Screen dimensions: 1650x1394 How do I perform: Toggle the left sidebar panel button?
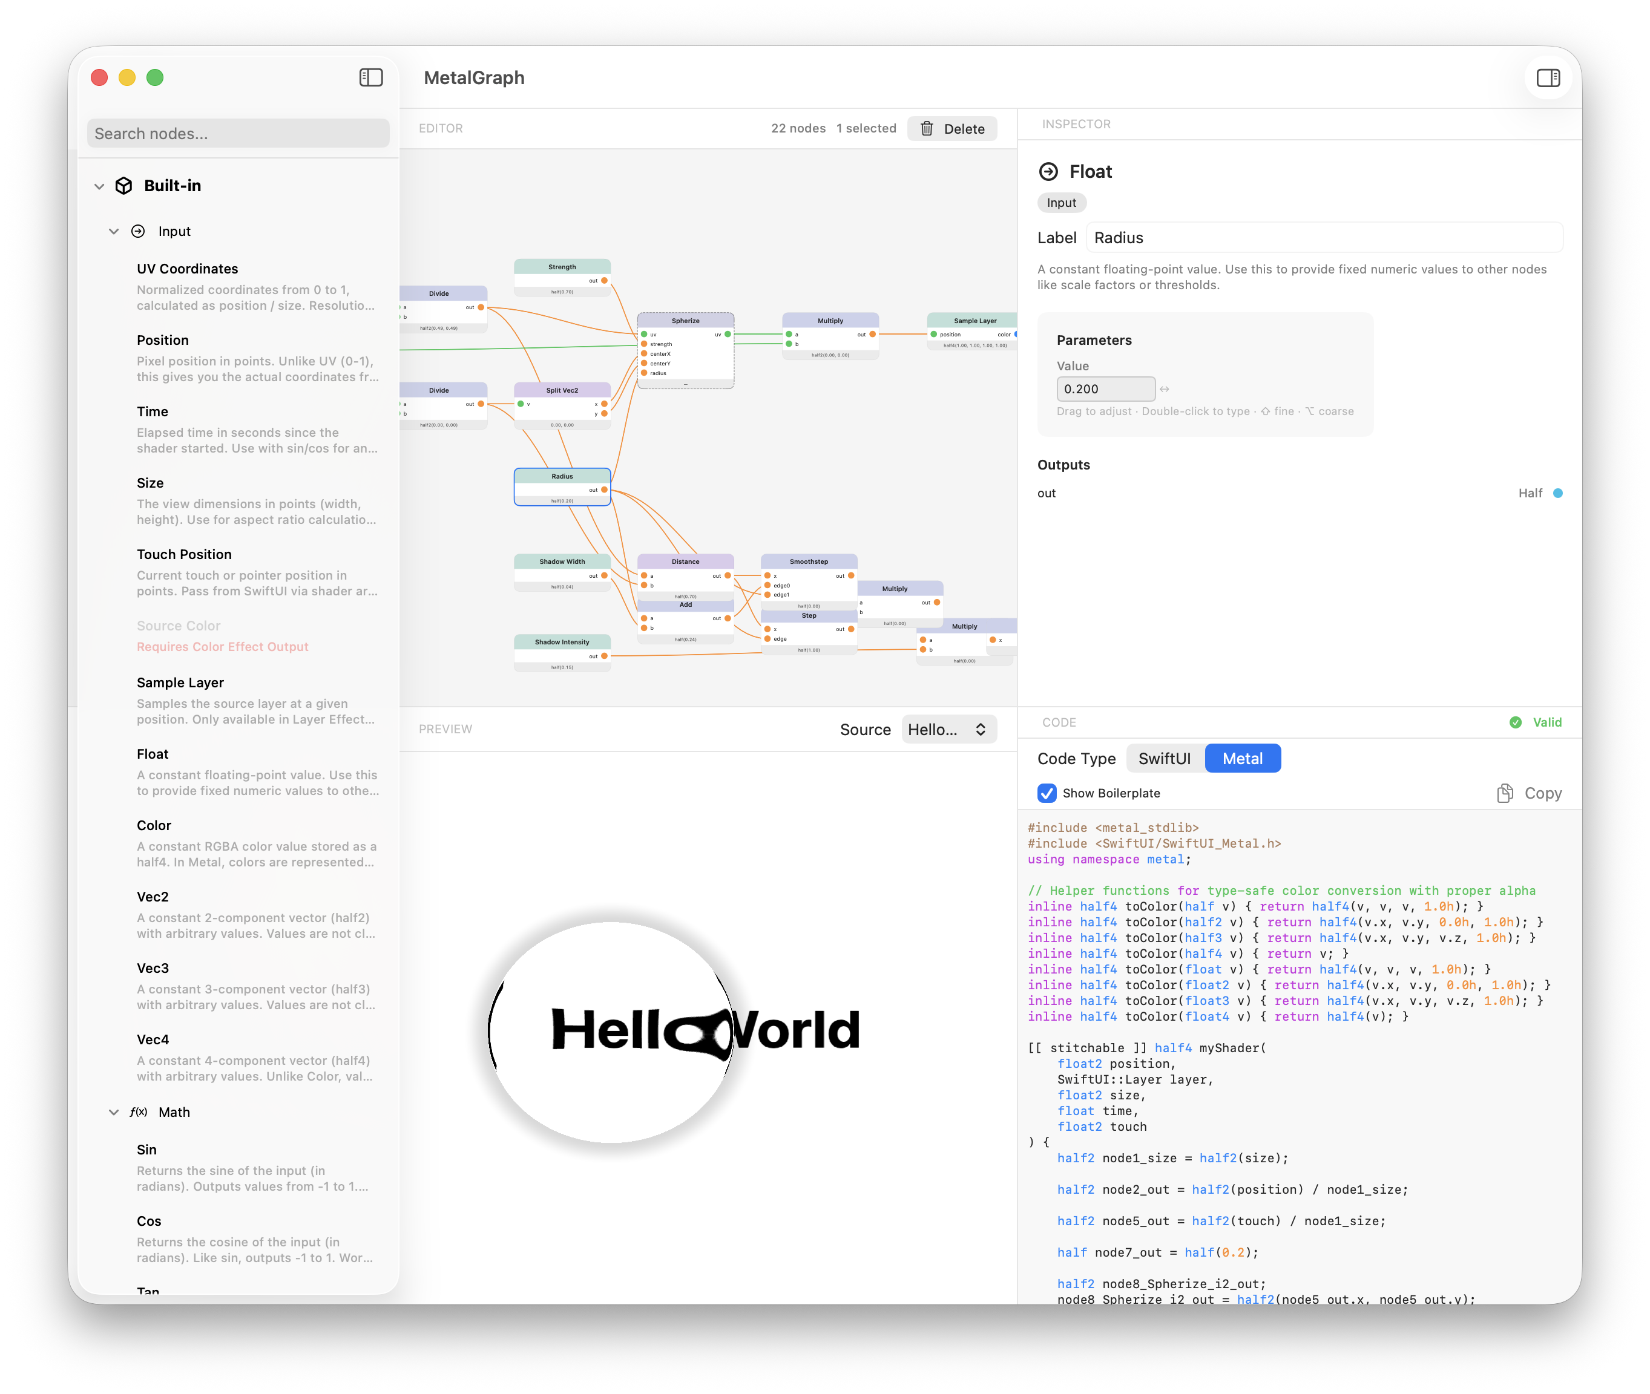pyautogui.click(x=371, y=77)
